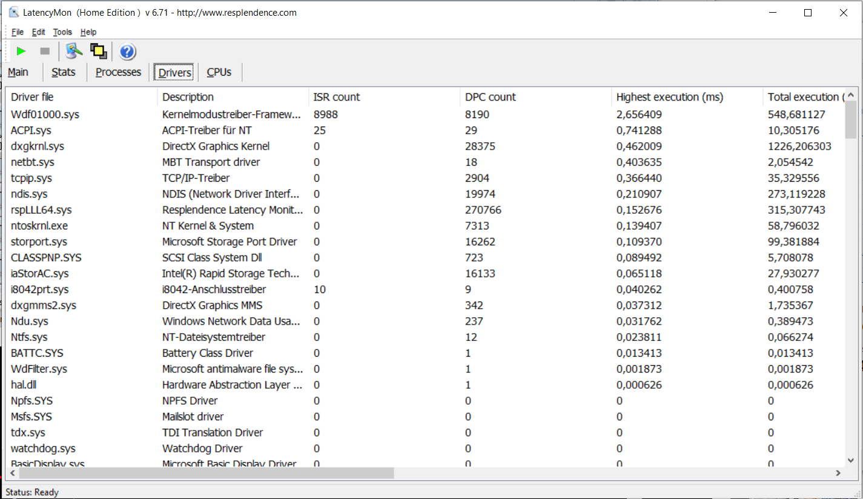Image resolution: width=863 pixels, height=499 pixels.
Task: Click the Driver file column header
Action: pos(33,97)
